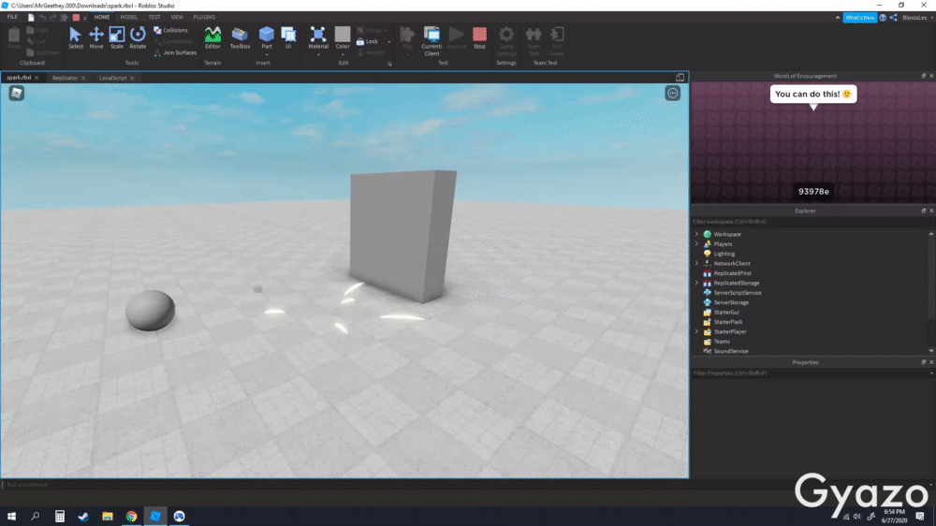Viewport: 936px width, 526px height.
Task: Switch to the VIEW ribbon tab
Action: [177, 17]
